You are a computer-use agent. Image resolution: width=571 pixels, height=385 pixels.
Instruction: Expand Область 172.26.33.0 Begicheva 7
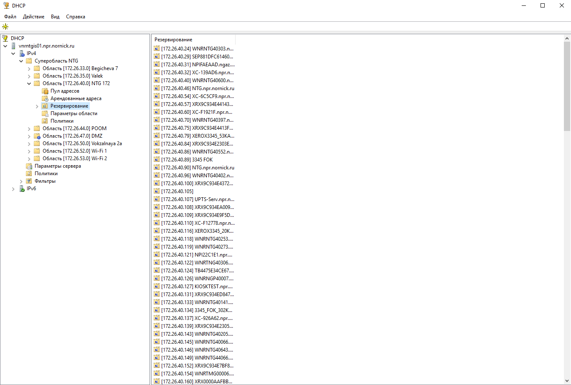[x=29, y=68]
